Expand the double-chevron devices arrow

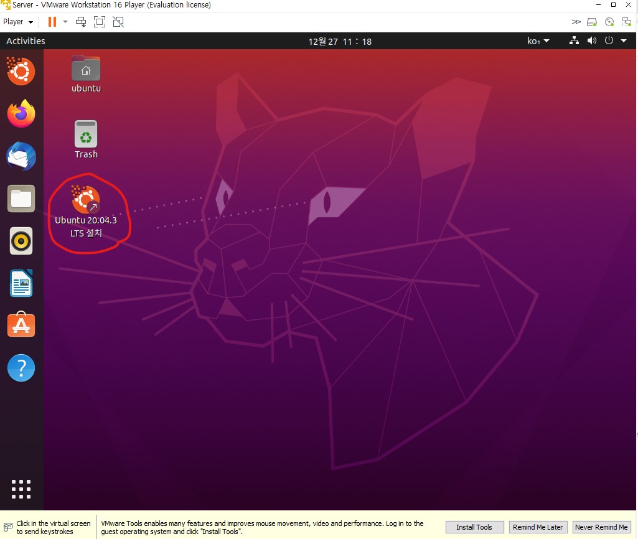[576, 22]
